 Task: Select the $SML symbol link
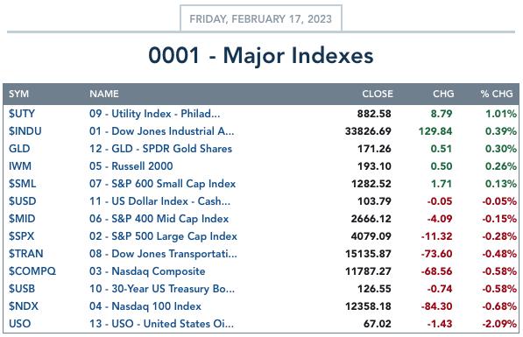click(23, 184)
